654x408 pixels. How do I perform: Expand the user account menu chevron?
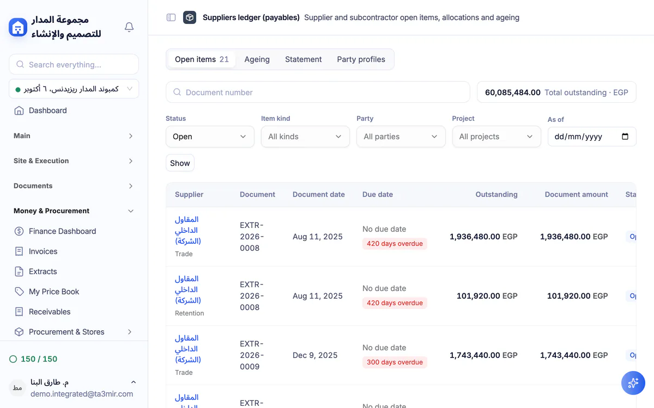click(134, 382)
